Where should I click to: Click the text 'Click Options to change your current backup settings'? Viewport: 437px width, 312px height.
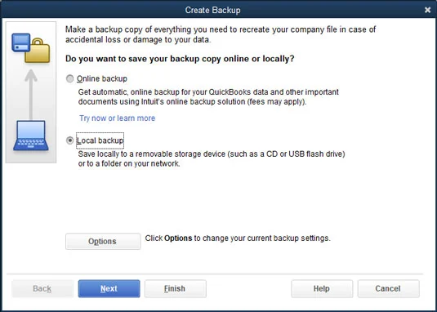coord(238,238)
